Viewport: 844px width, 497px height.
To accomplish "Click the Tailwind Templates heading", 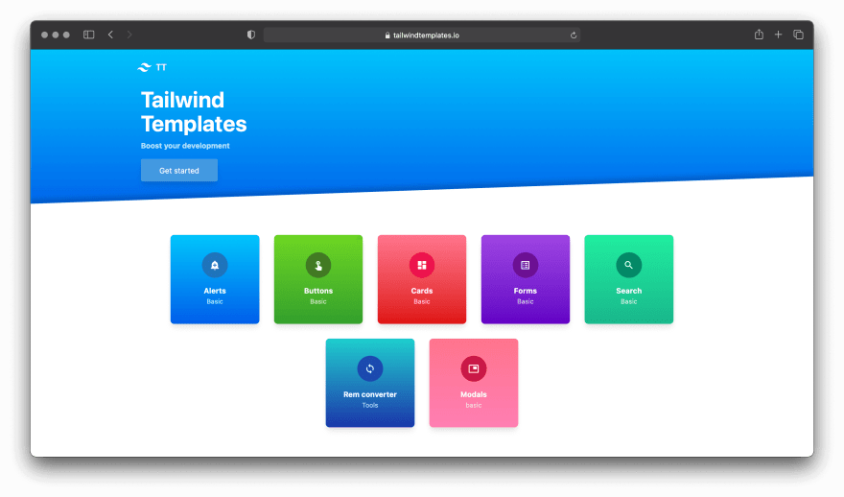I will coord(194,112).
